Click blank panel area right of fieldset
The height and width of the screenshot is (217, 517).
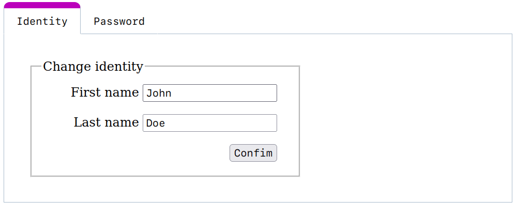(405, 118)
